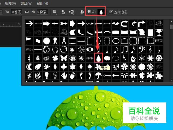
Task: Select the butterfly shape
Action: tap(64, 58)
